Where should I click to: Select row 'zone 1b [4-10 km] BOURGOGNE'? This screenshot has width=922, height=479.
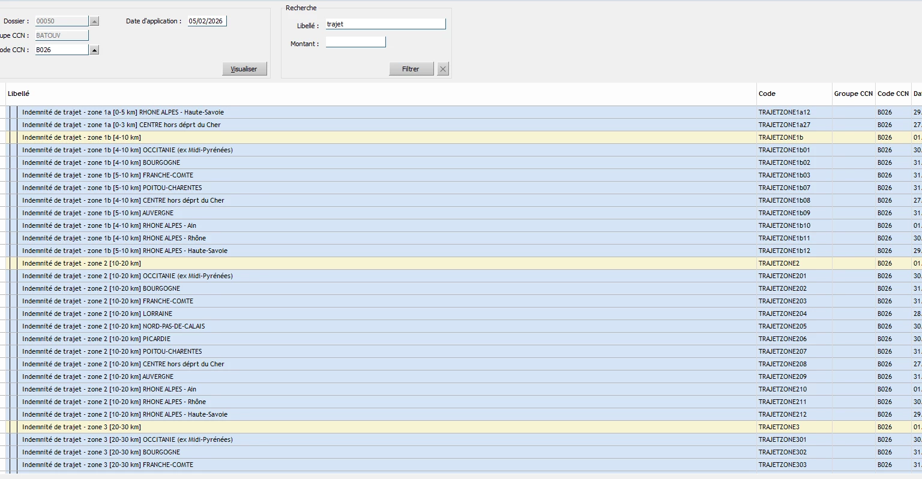(x=461, y=162)
